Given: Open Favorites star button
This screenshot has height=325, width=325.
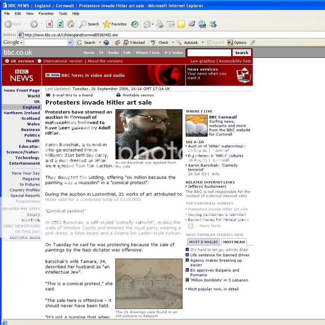Looking at the screenshot, I should [x=115, y=24].
